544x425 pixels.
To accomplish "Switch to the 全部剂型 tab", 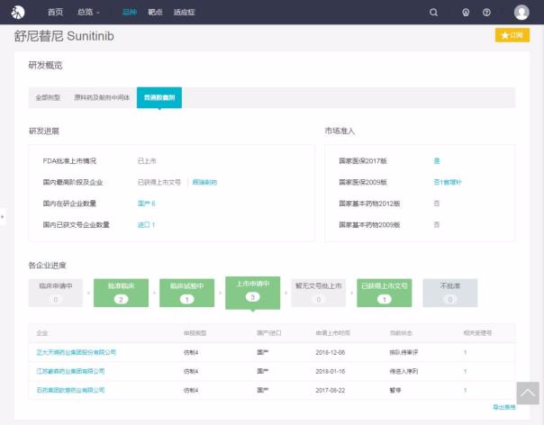I will (x=48, y=97).
